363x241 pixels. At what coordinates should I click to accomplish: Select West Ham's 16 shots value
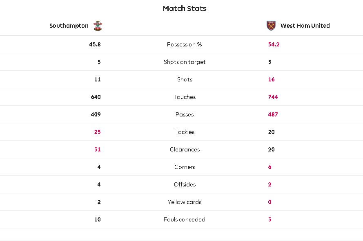[271, 79]
